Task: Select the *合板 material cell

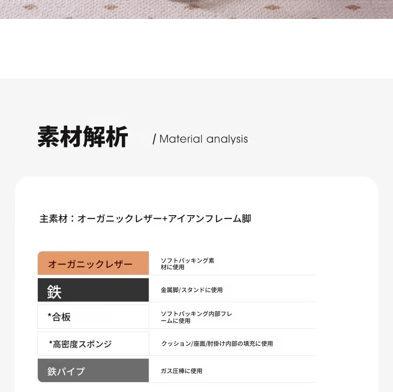Action: click(93, 316)
